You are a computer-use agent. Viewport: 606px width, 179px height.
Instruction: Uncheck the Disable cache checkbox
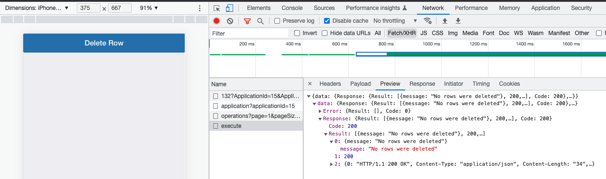pyautogui.click(x=327, y=21)
